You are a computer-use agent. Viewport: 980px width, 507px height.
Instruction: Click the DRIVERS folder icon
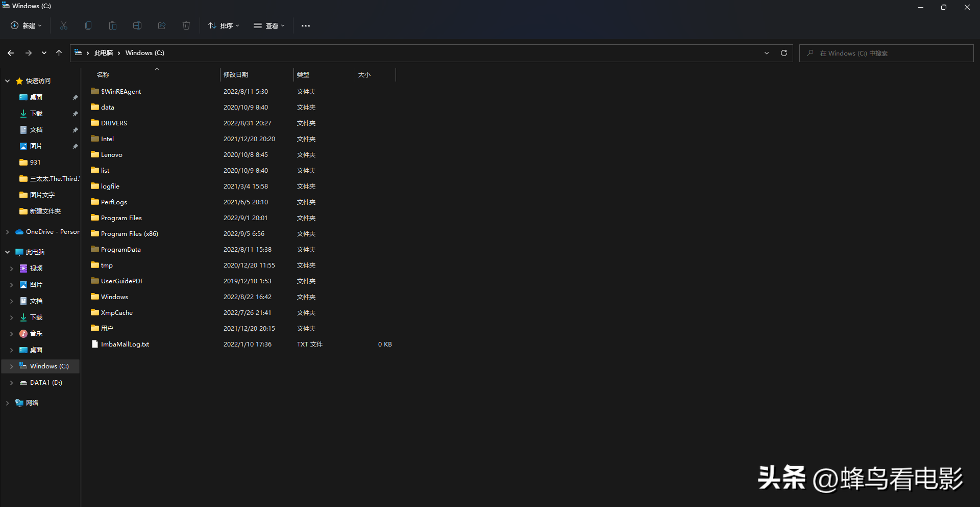click(95, 123)
